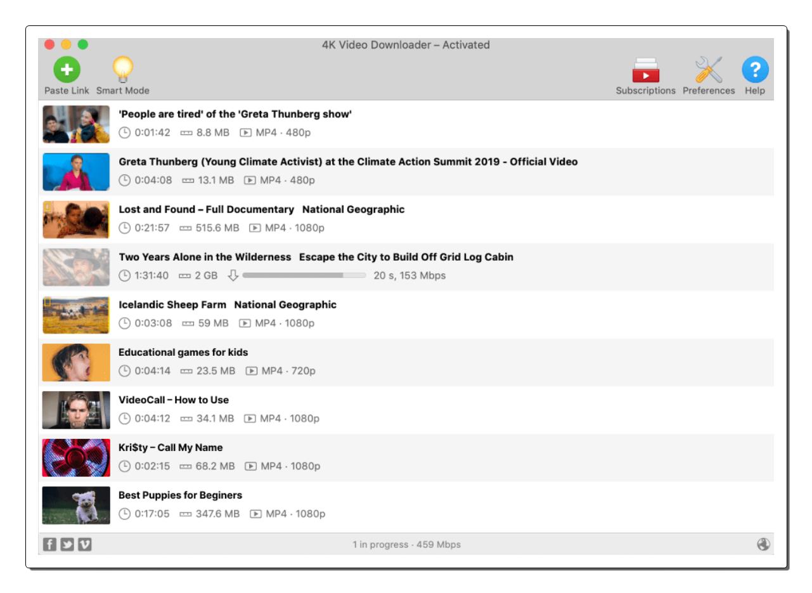812x593 pixels.
Task: Click the 'MP4 · 720p' format text
Action: tap(288, 371)
